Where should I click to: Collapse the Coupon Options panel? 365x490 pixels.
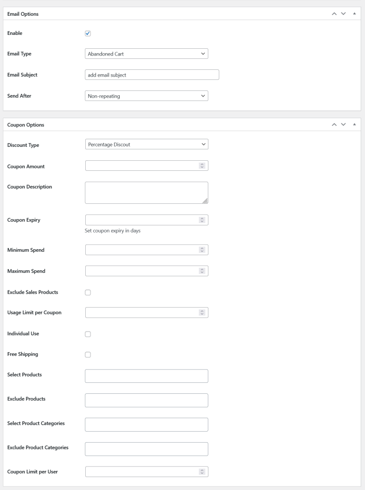[x=354, y=124]
